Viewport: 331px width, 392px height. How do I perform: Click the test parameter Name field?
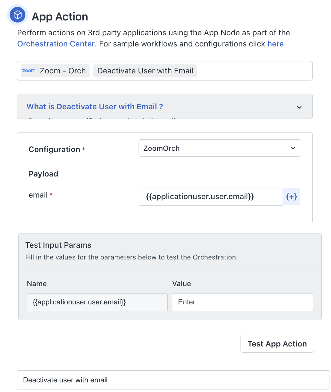(x=97, y=302)
